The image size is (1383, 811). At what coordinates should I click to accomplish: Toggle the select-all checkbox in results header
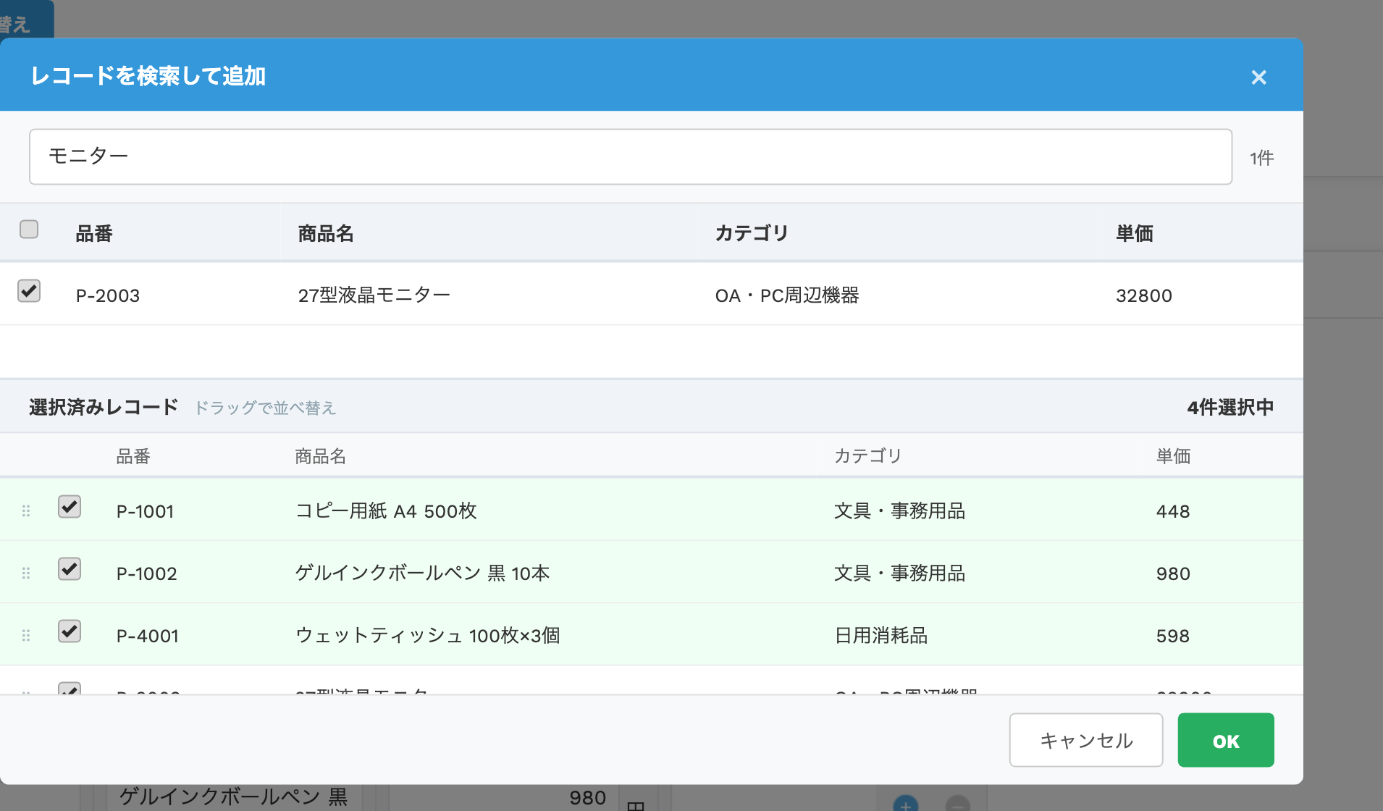pyautogui.click(x=29, y=229)
